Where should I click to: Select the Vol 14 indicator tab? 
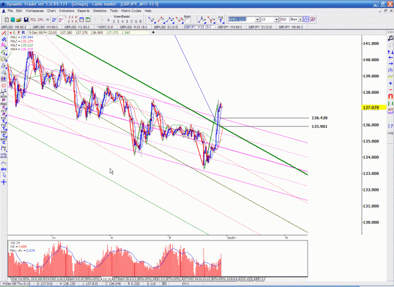pos(107,279)
